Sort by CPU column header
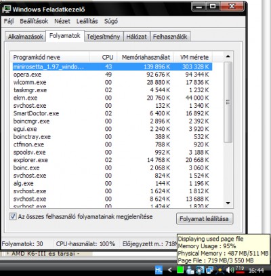Image resolution: width=271 pixels, height=276 pixels. [x=103, y=57]
